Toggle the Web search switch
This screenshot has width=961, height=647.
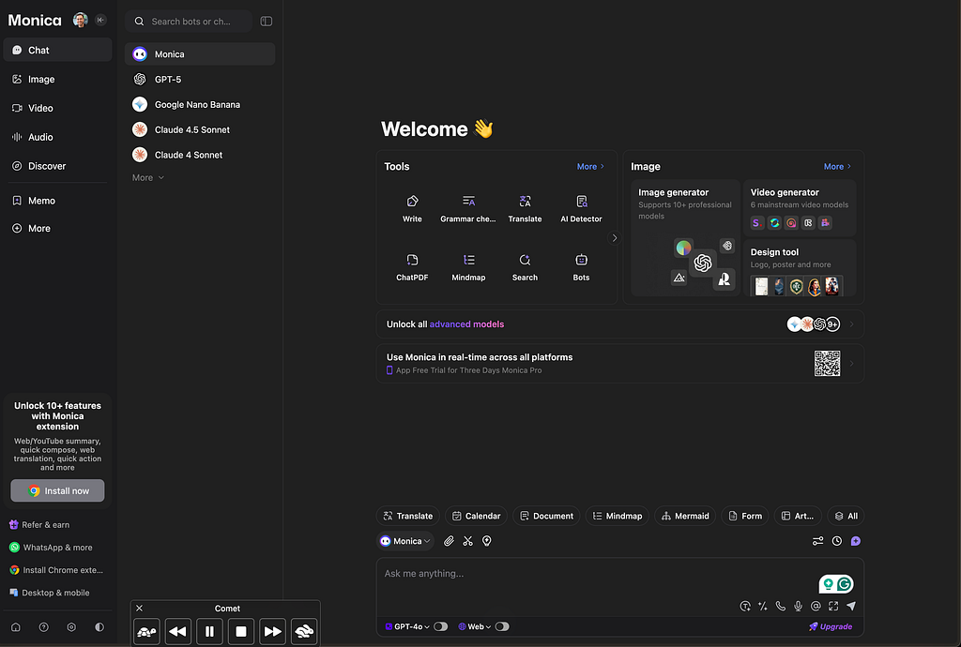[x=502, y=626]
